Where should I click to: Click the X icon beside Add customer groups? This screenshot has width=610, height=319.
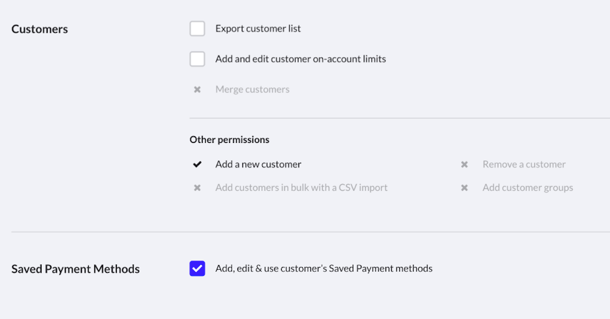[x=464, y=188]
